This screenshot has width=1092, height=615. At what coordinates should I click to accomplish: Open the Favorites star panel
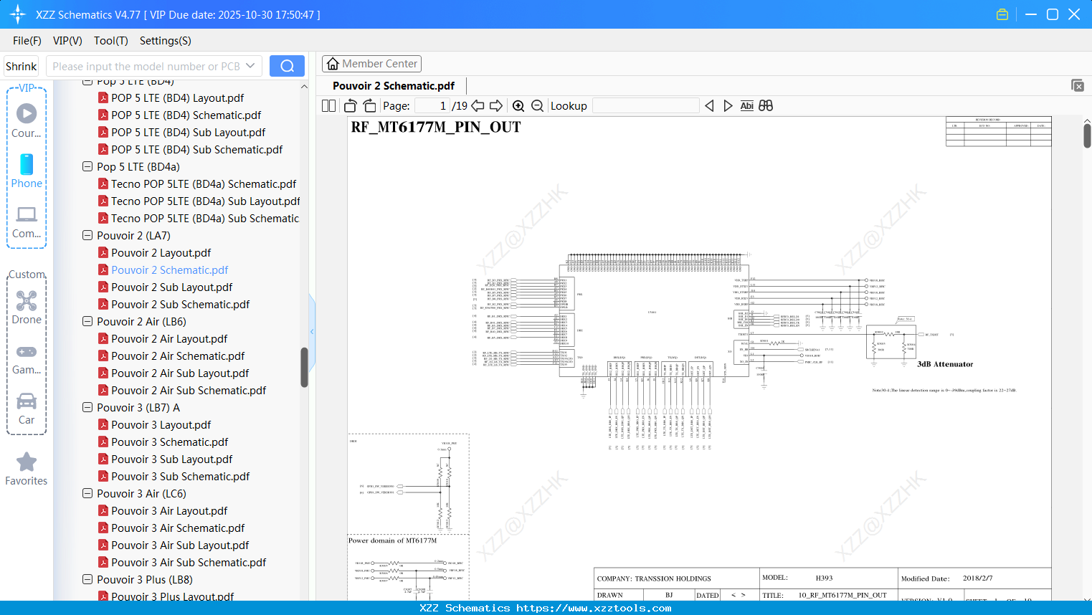(x=27, y=464)
